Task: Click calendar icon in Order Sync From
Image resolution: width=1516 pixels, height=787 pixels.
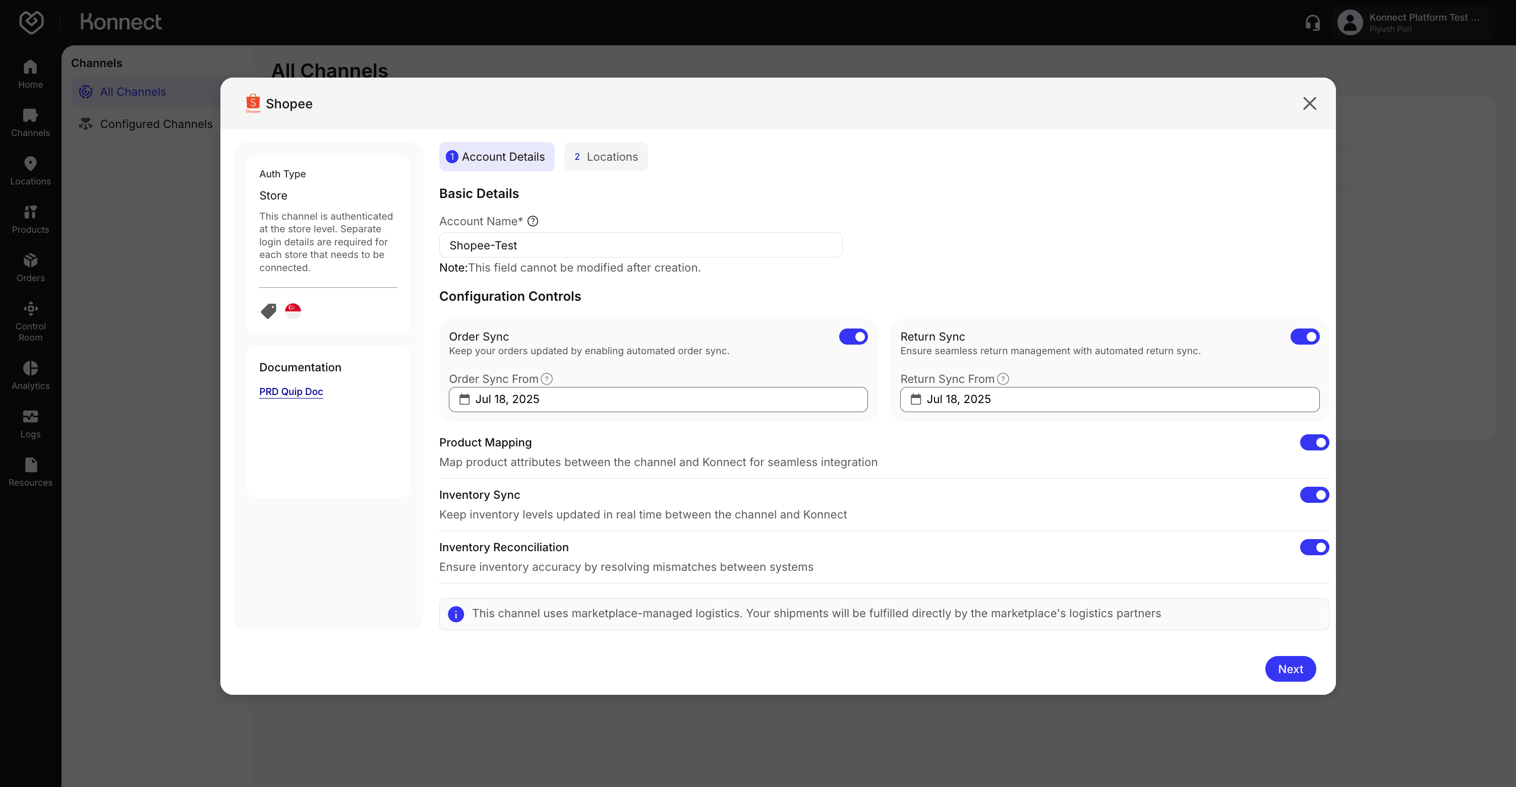Action: (464, 399)
